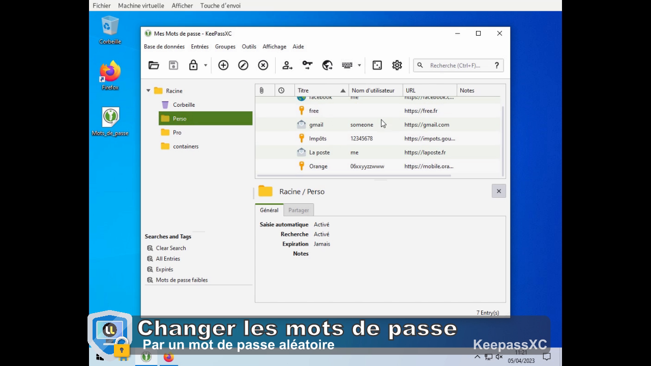The image size is (651, 366).
Task: Click the Notes column header
Action: [x=478, y=90]
